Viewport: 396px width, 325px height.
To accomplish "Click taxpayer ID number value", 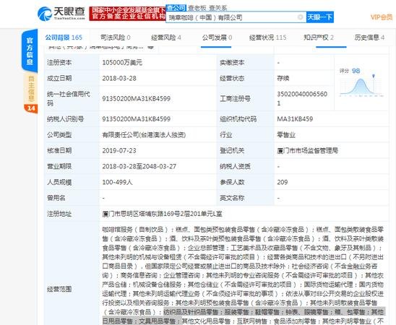I will pyautogui.click(x=136, y=119).
